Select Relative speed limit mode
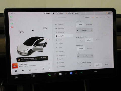Viewport: 121px width, 91px height. 81,49
